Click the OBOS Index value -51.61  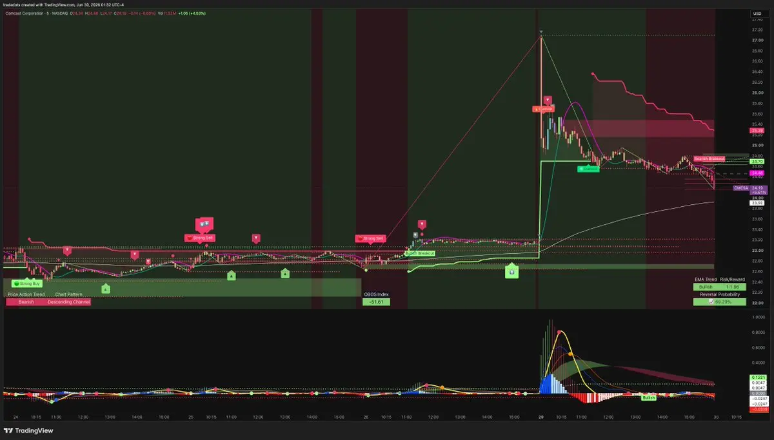click(376, 301)
